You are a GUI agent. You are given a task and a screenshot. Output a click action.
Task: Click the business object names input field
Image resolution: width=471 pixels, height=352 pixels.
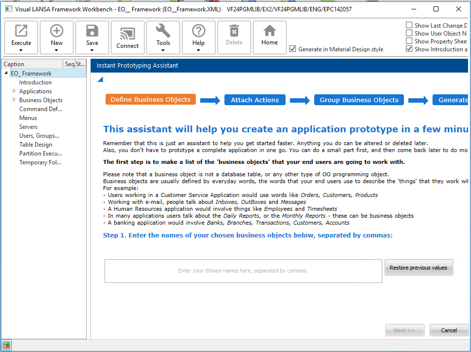pyautogui.click(x=243, y=271)
